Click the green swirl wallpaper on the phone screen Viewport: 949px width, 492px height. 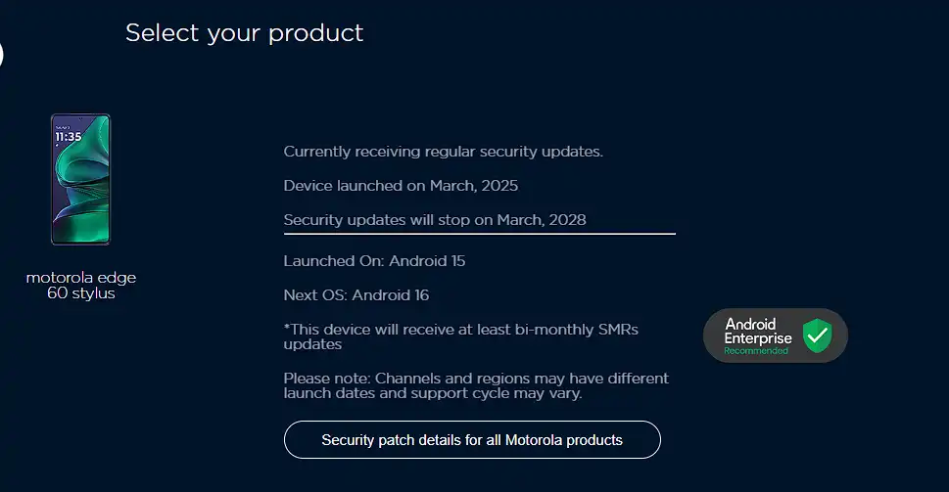pyautogui.click(x=85, y=194)
